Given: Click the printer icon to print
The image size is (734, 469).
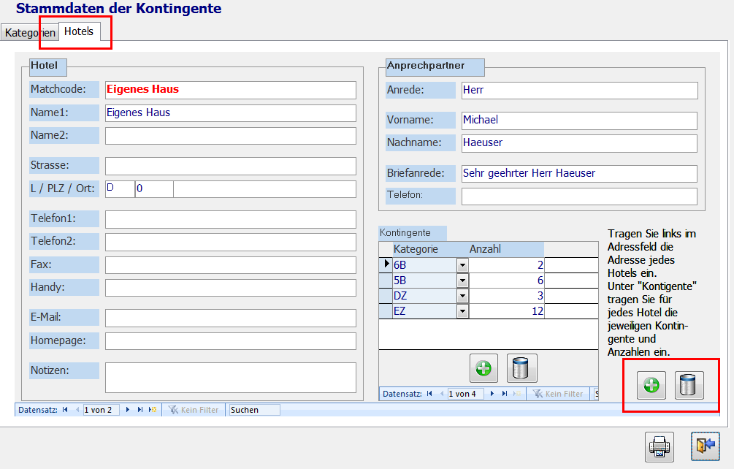Looking at the screenshot, I should point(659,446).
